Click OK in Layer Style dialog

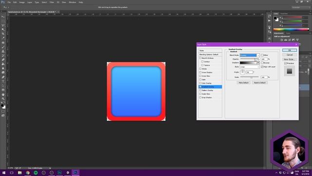point(290,50)
